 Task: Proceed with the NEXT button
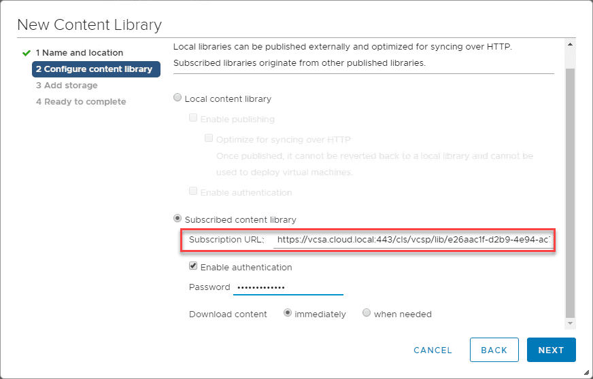(551, 350)
